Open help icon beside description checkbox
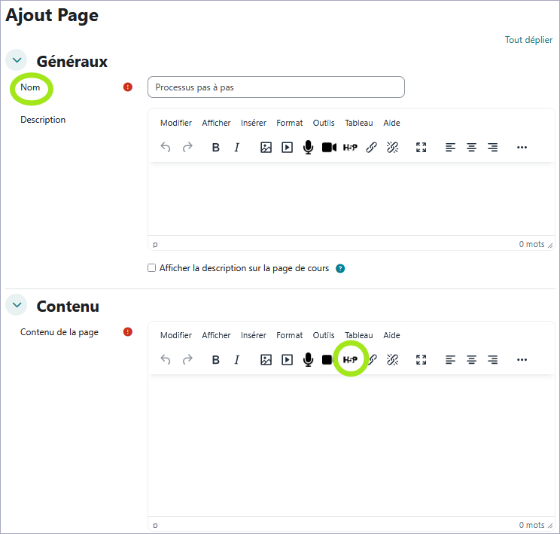 (x=340, y=268)
